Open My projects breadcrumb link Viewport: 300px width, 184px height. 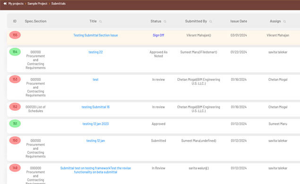16,3
